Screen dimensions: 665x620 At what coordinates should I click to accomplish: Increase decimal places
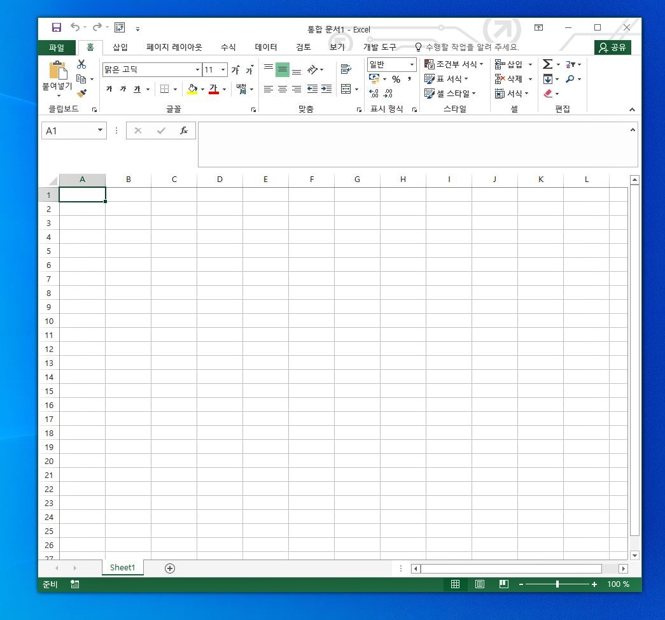click(x=374, y=94)
